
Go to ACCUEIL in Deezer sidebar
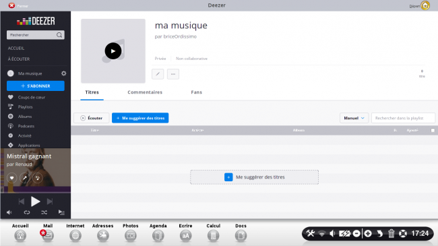click(16, 49)
